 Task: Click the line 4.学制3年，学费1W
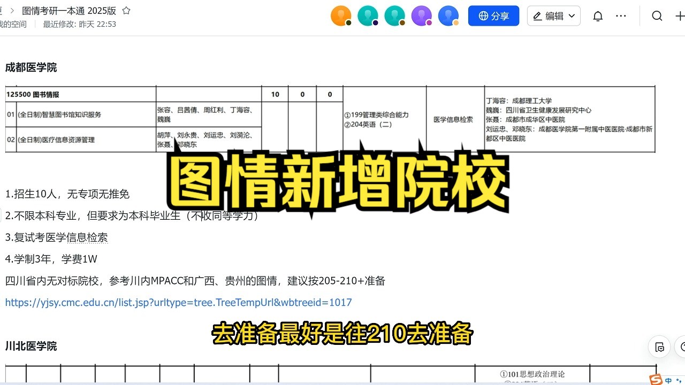[51, 259]
